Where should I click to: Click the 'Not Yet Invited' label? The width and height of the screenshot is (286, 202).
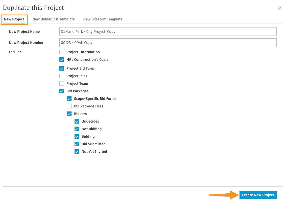(x=94, y=152)
